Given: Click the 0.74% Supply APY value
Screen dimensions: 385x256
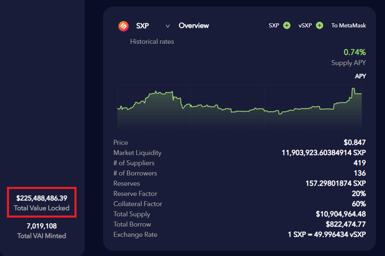Looking at the screenshot, I should tap(355, 52).
